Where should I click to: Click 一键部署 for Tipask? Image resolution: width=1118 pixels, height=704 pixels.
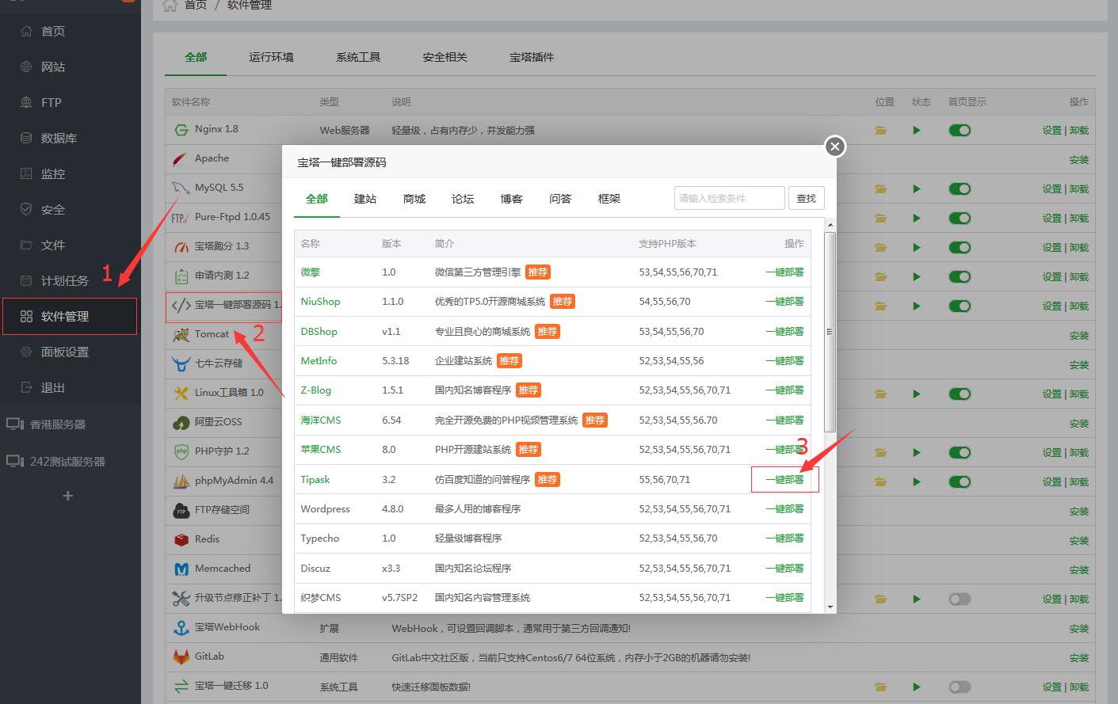point(784,479)
